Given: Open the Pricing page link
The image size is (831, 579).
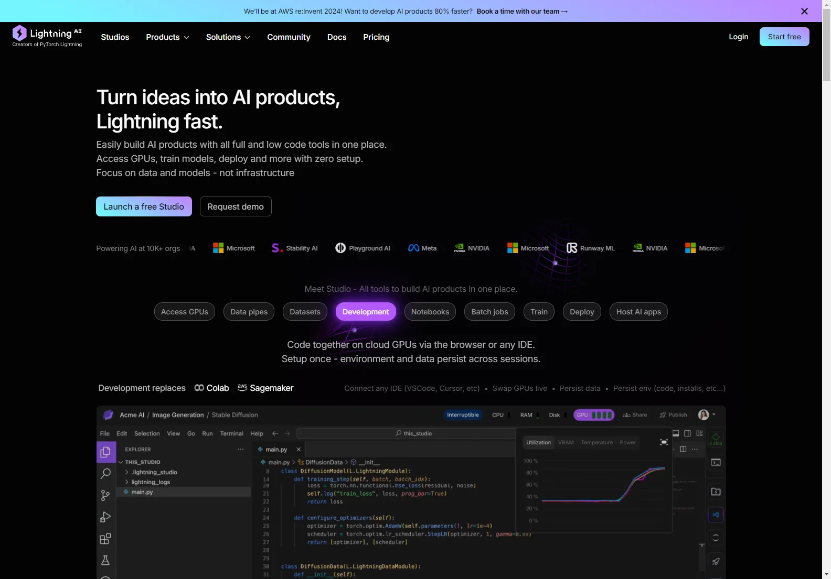Looking at the screenshot, I should pos(376,37).
